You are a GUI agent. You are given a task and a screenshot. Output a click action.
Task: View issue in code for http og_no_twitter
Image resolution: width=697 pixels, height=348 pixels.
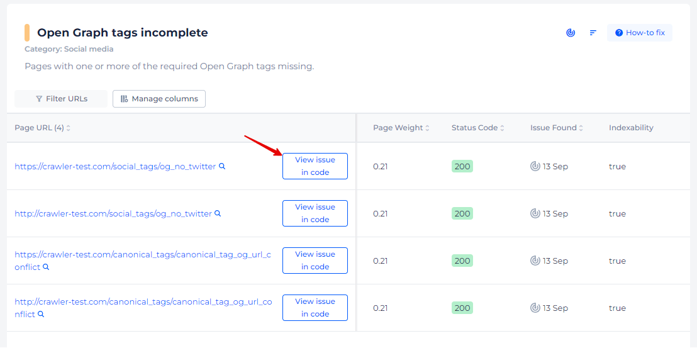pos(315,213)
